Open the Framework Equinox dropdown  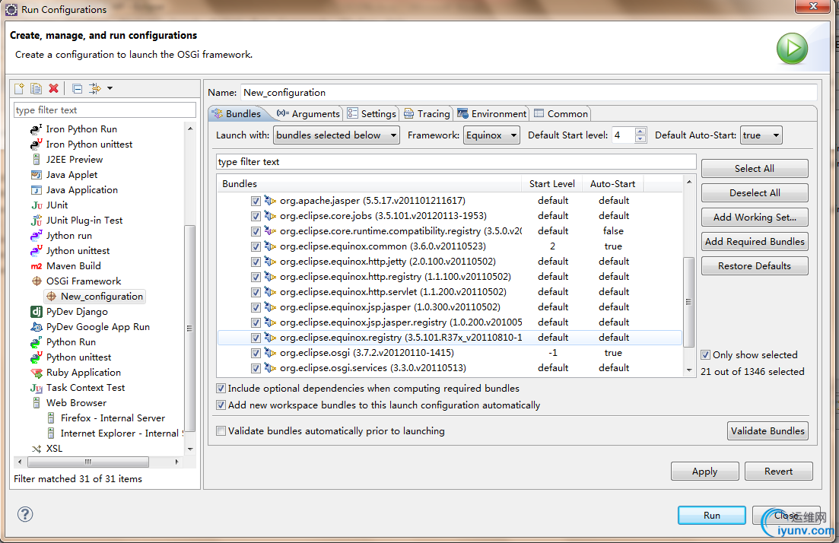tap(491, 135)
